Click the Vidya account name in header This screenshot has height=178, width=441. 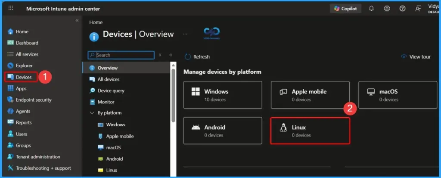tap(434, 6)
